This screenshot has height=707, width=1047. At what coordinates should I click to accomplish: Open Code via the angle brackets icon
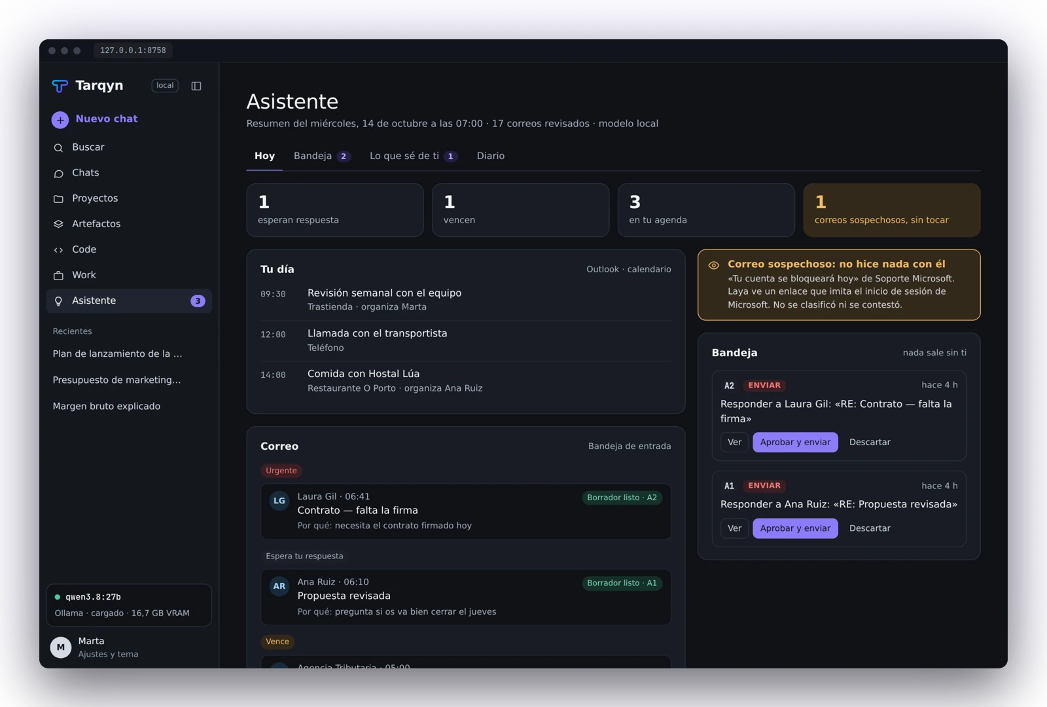tap(58, 250)
